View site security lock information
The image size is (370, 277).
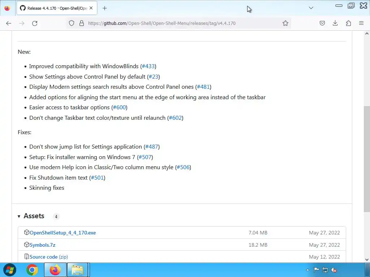click(x=82, y=23)
